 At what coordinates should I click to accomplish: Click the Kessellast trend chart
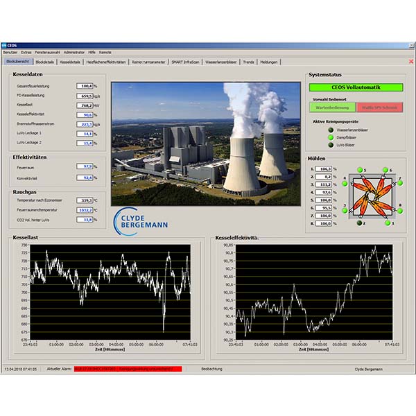pyautogui.click(x=110, y=292)
